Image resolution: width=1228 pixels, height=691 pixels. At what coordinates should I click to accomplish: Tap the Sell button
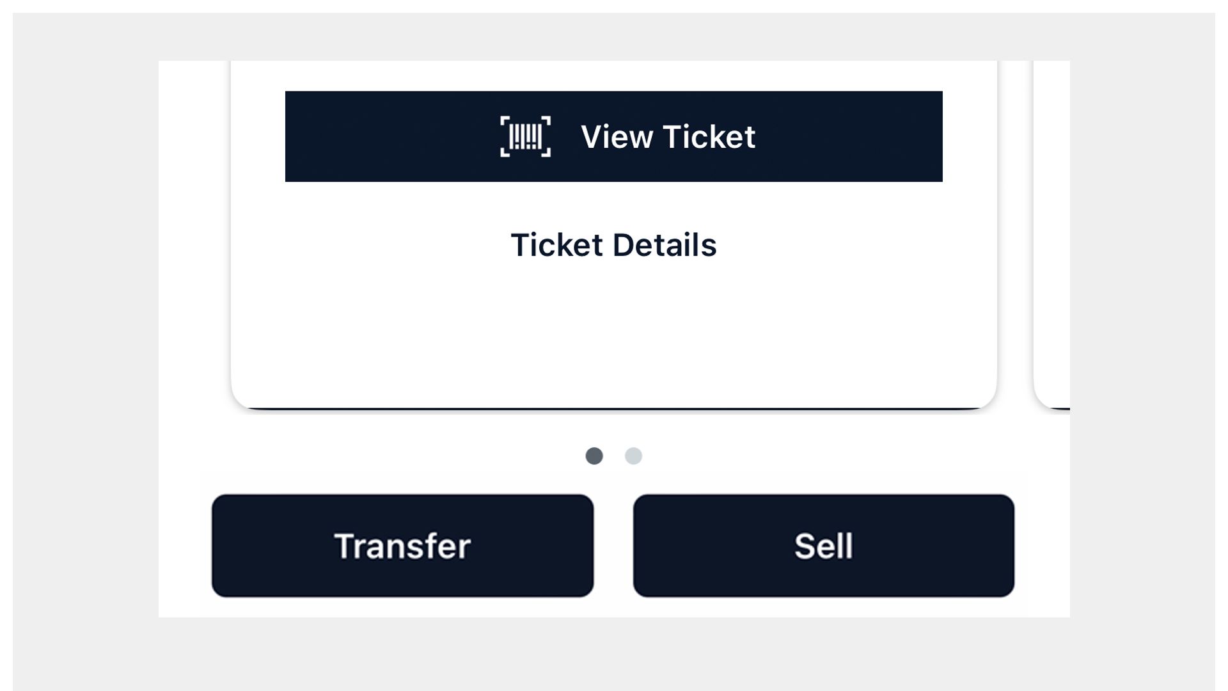[823, 546]
